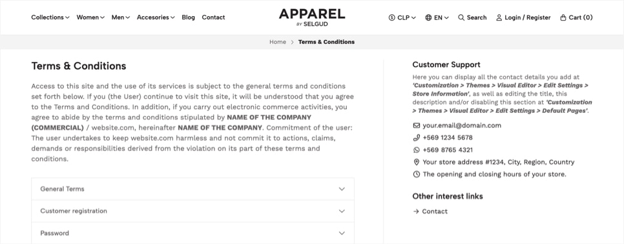Screen dimensions: 624x244
Task: Expand the Password accordion chevron
Action: coord(342,233)
